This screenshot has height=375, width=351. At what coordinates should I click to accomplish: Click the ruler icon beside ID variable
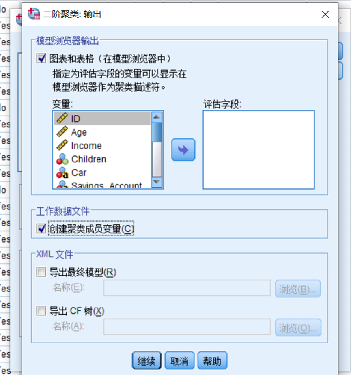click(62, 118)
